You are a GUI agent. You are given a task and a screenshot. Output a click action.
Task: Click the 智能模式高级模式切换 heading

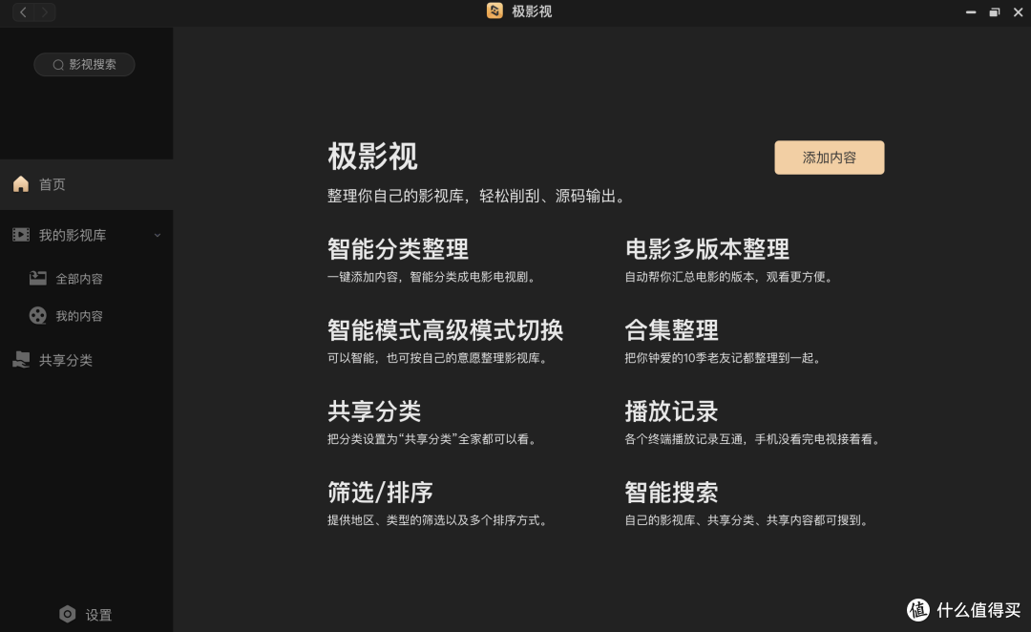coord(445,330)
